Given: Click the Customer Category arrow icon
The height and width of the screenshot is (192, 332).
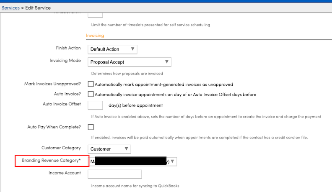Looking at the screenshot, I should (127, 148).
